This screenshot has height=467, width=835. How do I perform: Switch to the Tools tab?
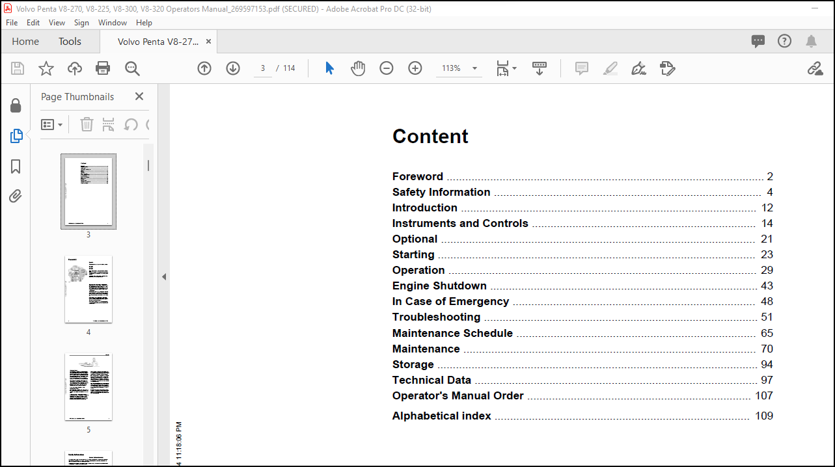tap(70, 41)
